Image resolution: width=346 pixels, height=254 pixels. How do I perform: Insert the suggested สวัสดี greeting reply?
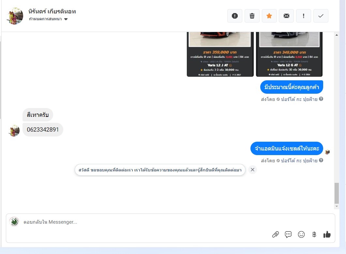pyautogui.click(x=160, y=170)
